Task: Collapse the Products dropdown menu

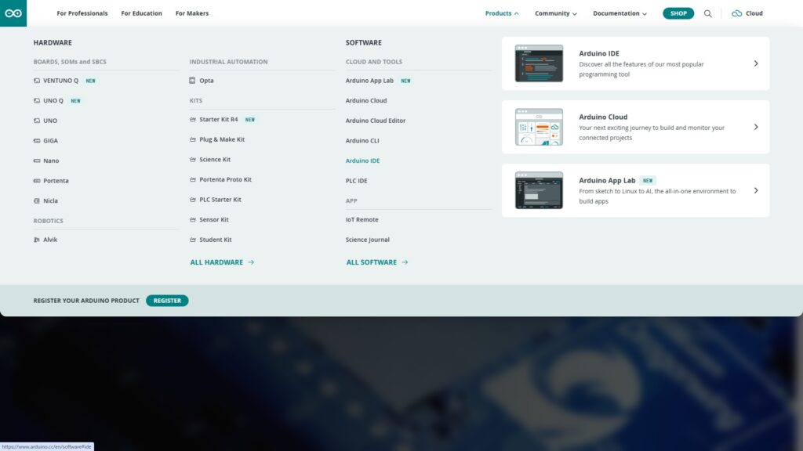Action: (x=502, y=13)
